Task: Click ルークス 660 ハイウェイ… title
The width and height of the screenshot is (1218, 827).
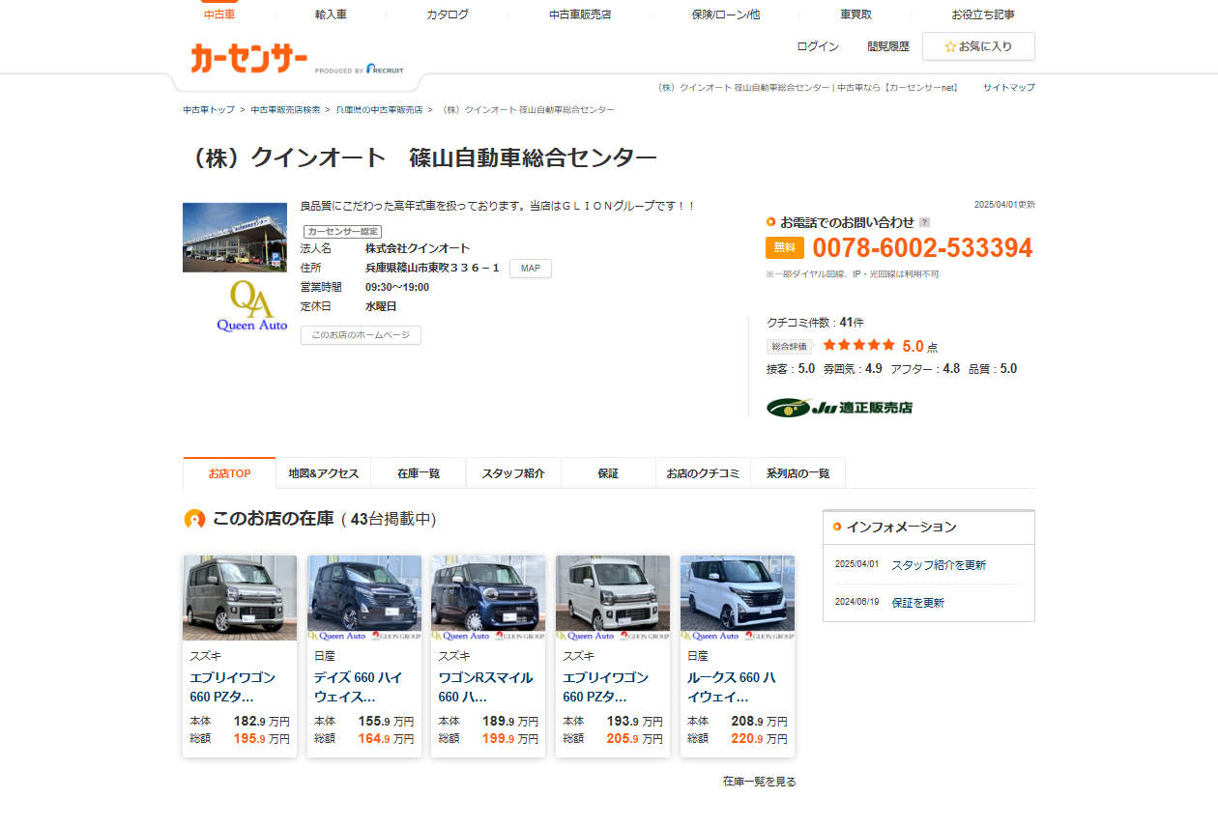Action: 733,687
